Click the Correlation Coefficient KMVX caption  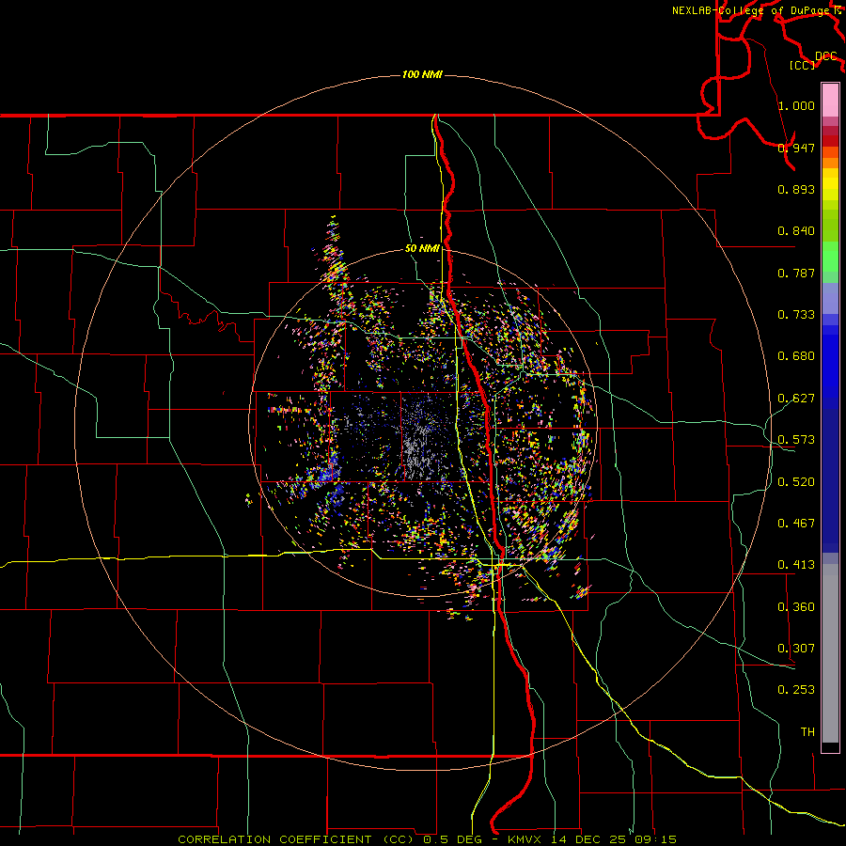pyautogui.click(x=428, y=839)
